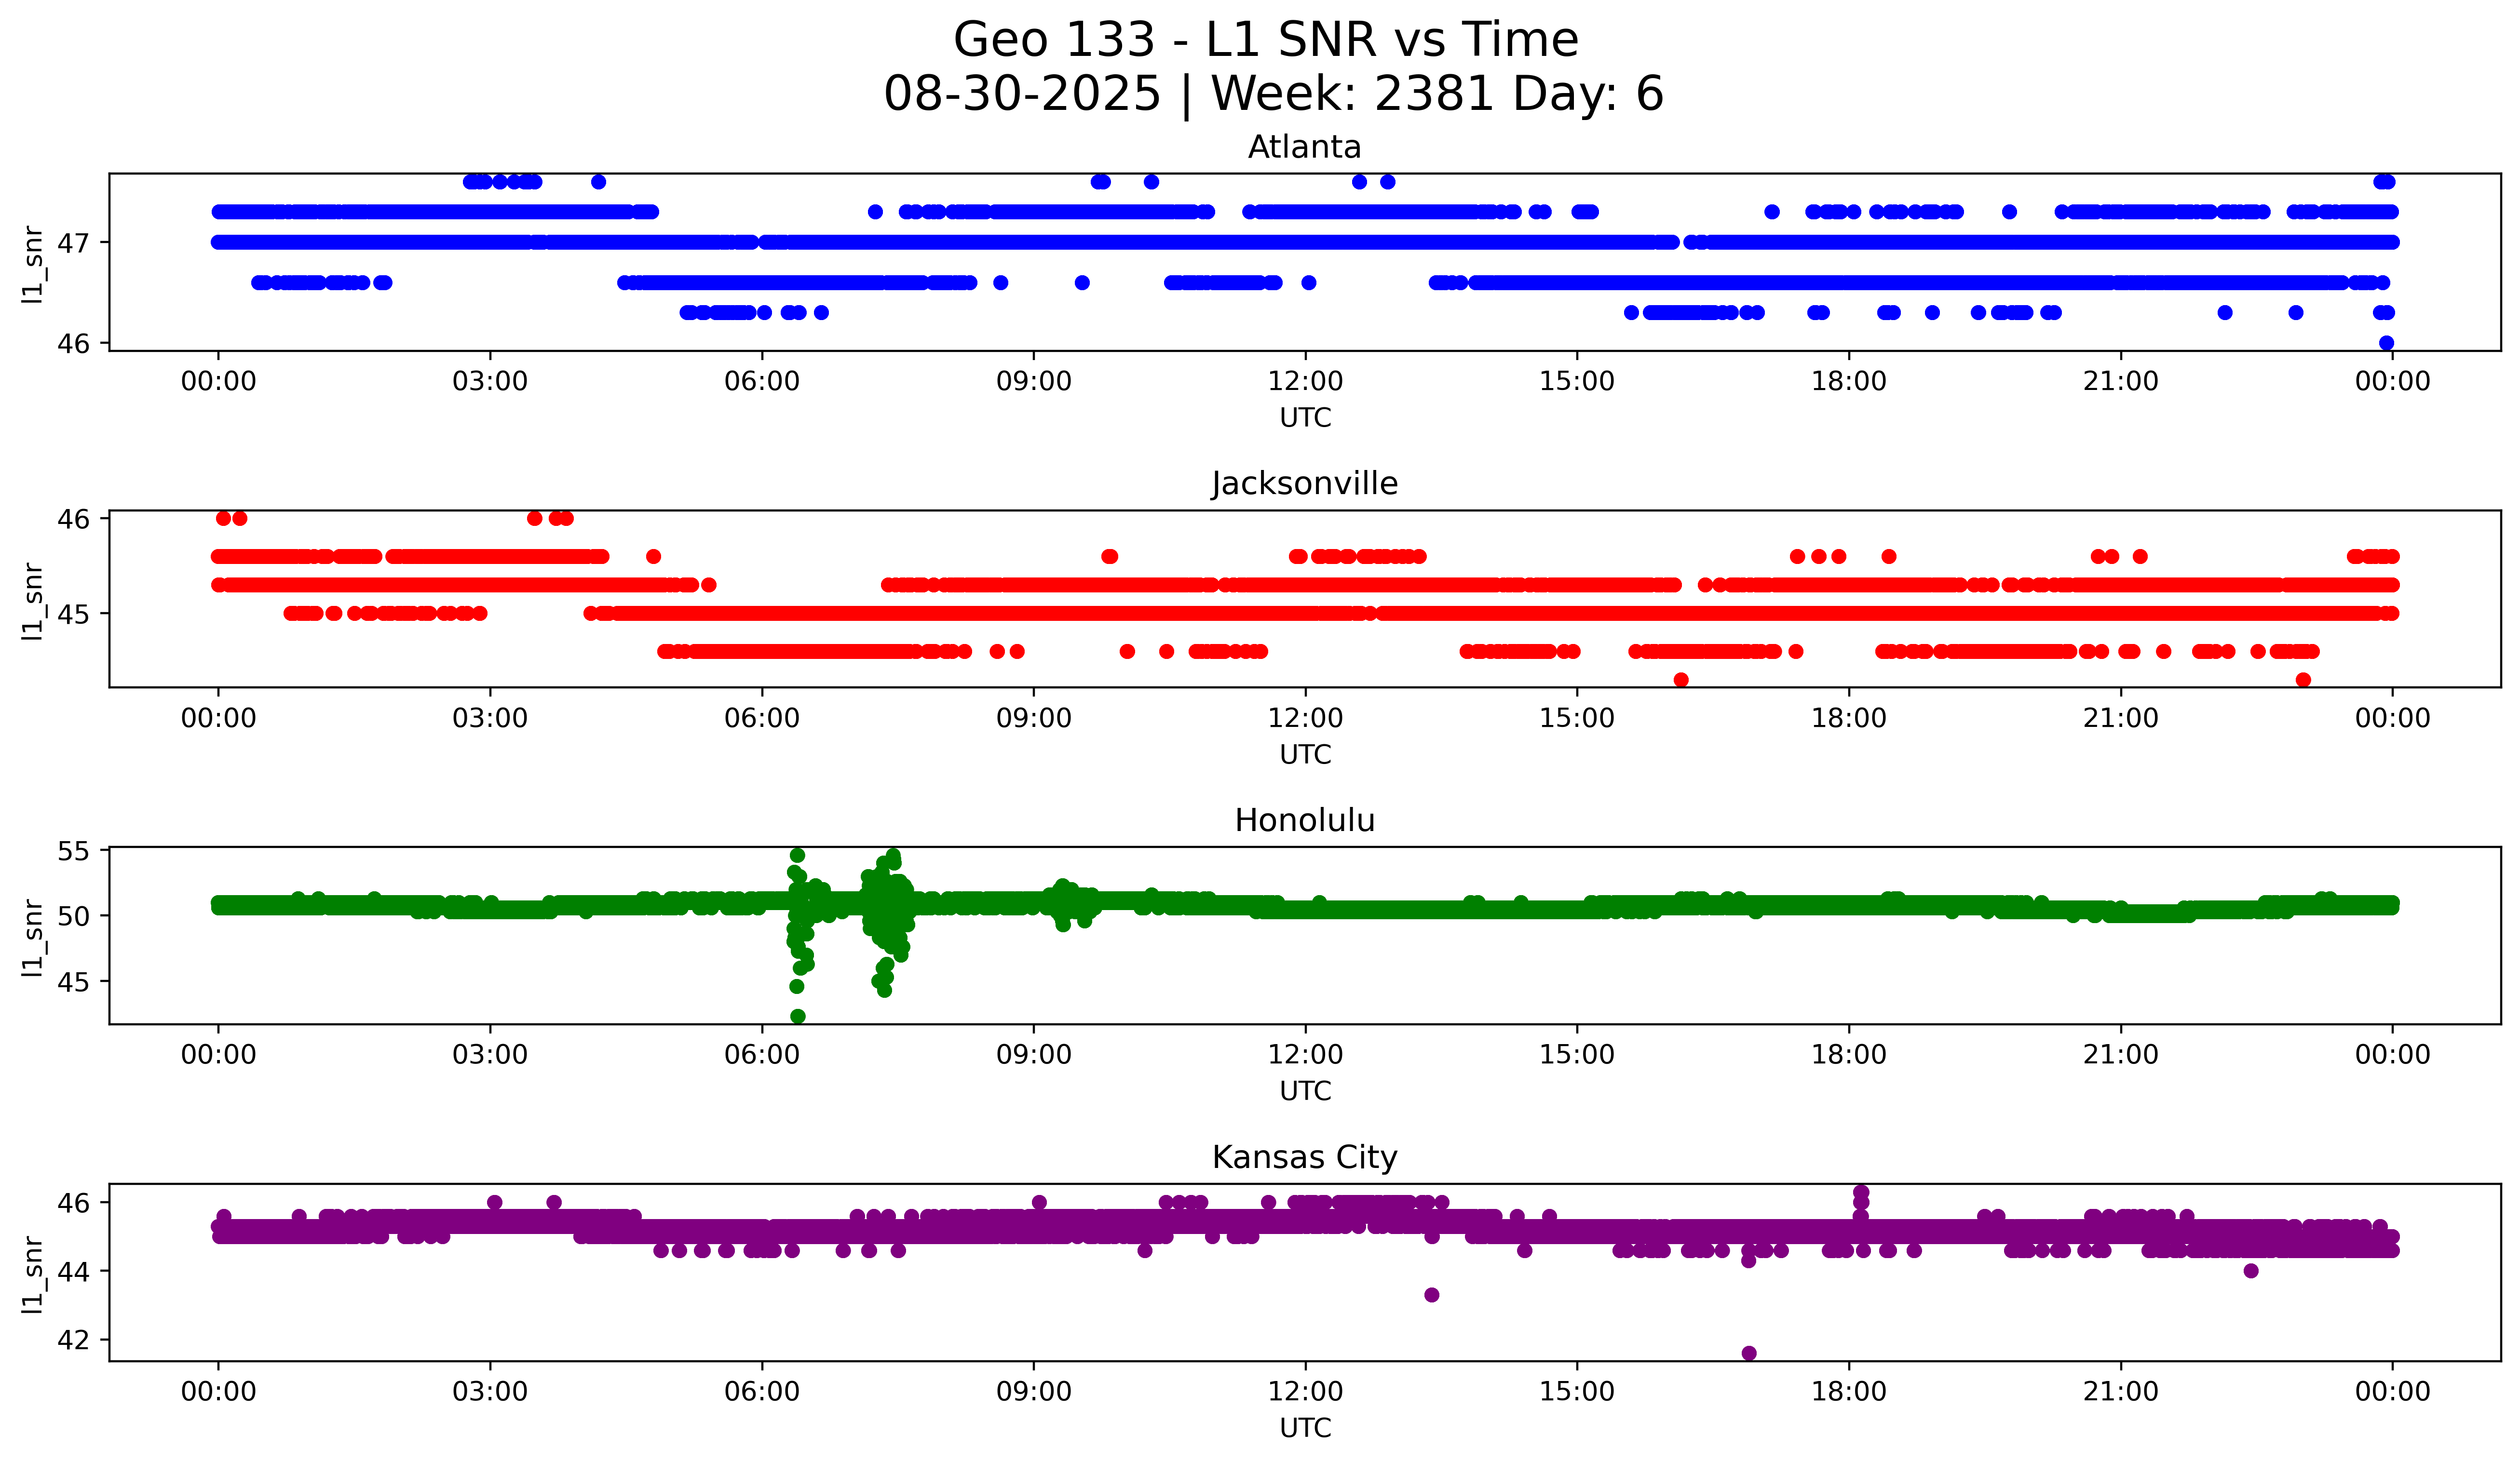Screen dimensions: 2520x1462
Task: Click the 55 y-axis tick in Honolulu plot
Action: click(x=74, y=851)
